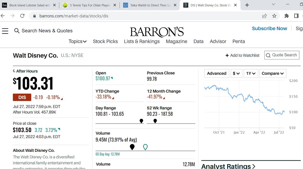Click the Subscribe Now link
Viewport: 303px width, 169px height.
(269, 28)
